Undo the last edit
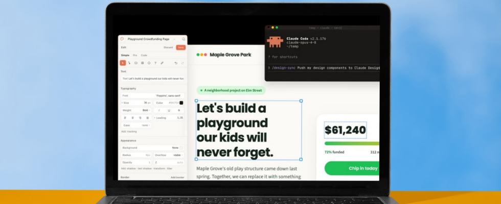This screenshot has width=501, height=204. pos(176,63)
